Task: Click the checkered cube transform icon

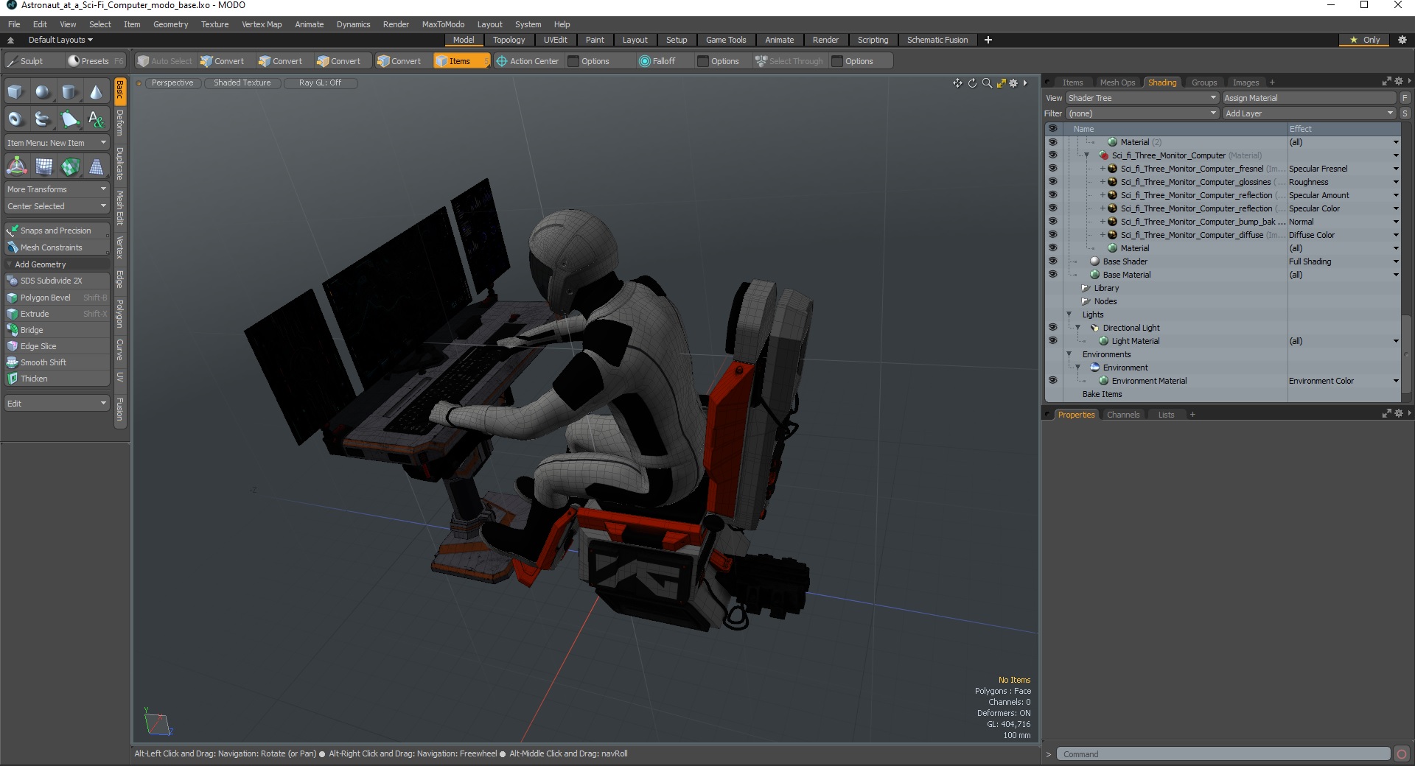Action: [x=70, y=166]
